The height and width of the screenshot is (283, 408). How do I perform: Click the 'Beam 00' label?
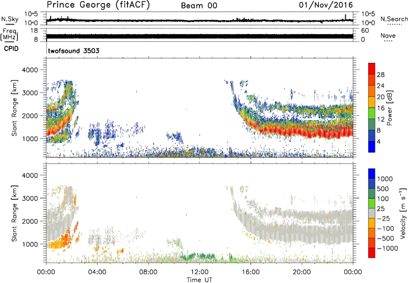coord(199,6)
